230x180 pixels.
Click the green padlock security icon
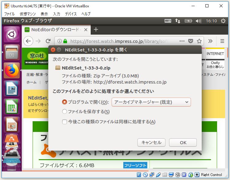tap(65, 41)
